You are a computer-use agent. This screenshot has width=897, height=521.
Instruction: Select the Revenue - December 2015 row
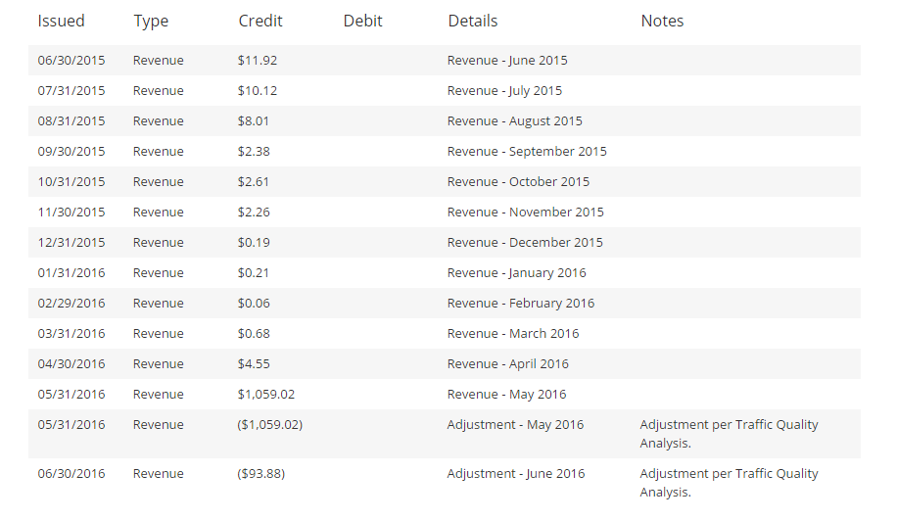525,242
